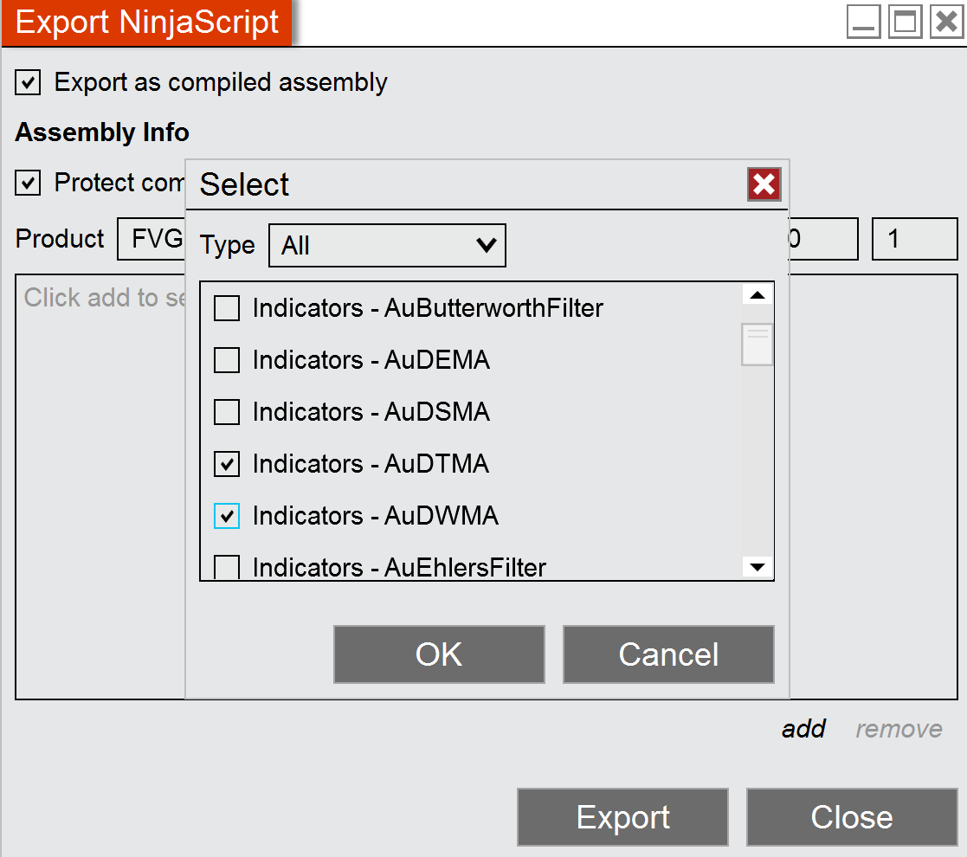Click the scroll down arrow in list
Image resolution: width=967 pixels, height=857 pixels.
coord(757,567)
